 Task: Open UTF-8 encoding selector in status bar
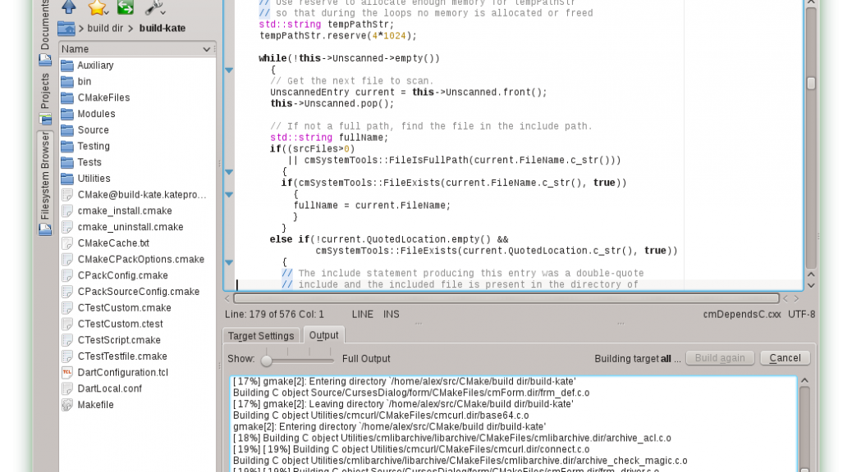click(x=801, y=314)
